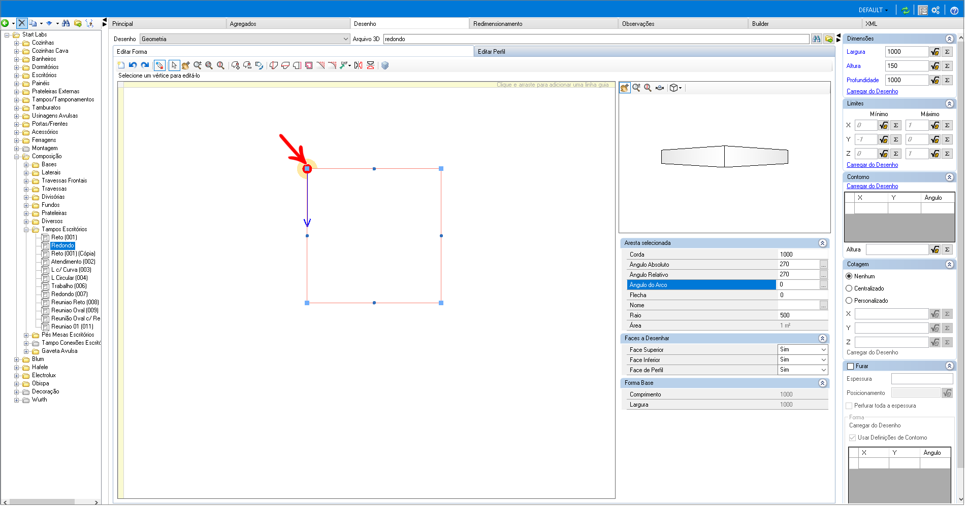Click formula icon next to Largura field

click(935, 52)
